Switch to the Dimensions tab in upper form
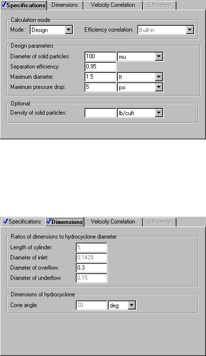This screenshot has width=206, height=356. [x=64, y=5]
